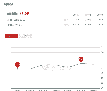
Task: Select the red active time-range tab
Action: point(12,36)
